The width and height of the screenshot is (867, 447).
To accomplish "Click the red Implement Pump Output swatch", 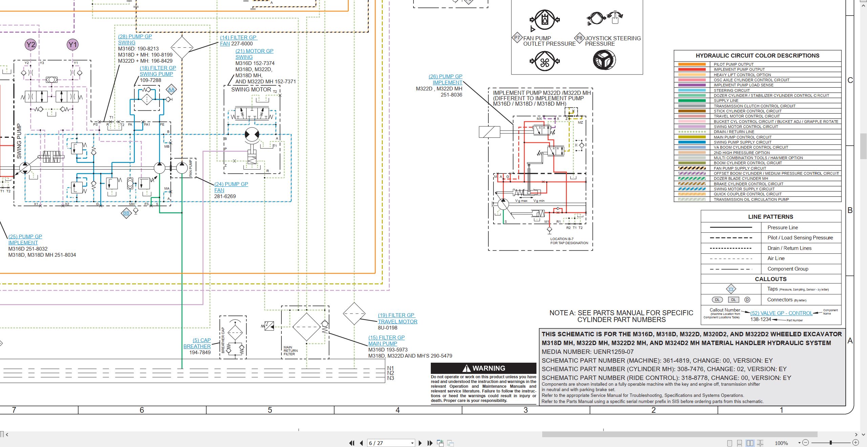I will (692, 69).
